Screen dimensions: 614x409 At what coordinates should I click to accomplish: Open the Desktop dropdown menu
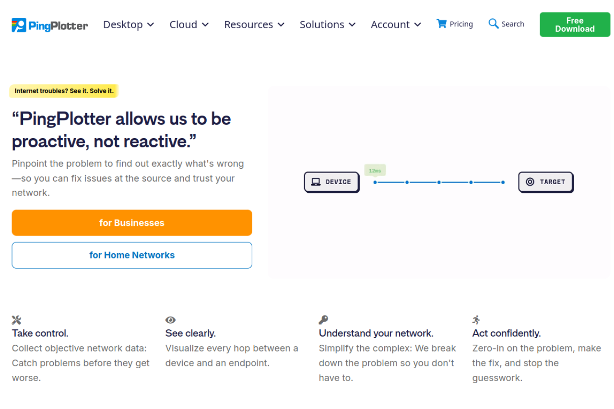(129, 24)
